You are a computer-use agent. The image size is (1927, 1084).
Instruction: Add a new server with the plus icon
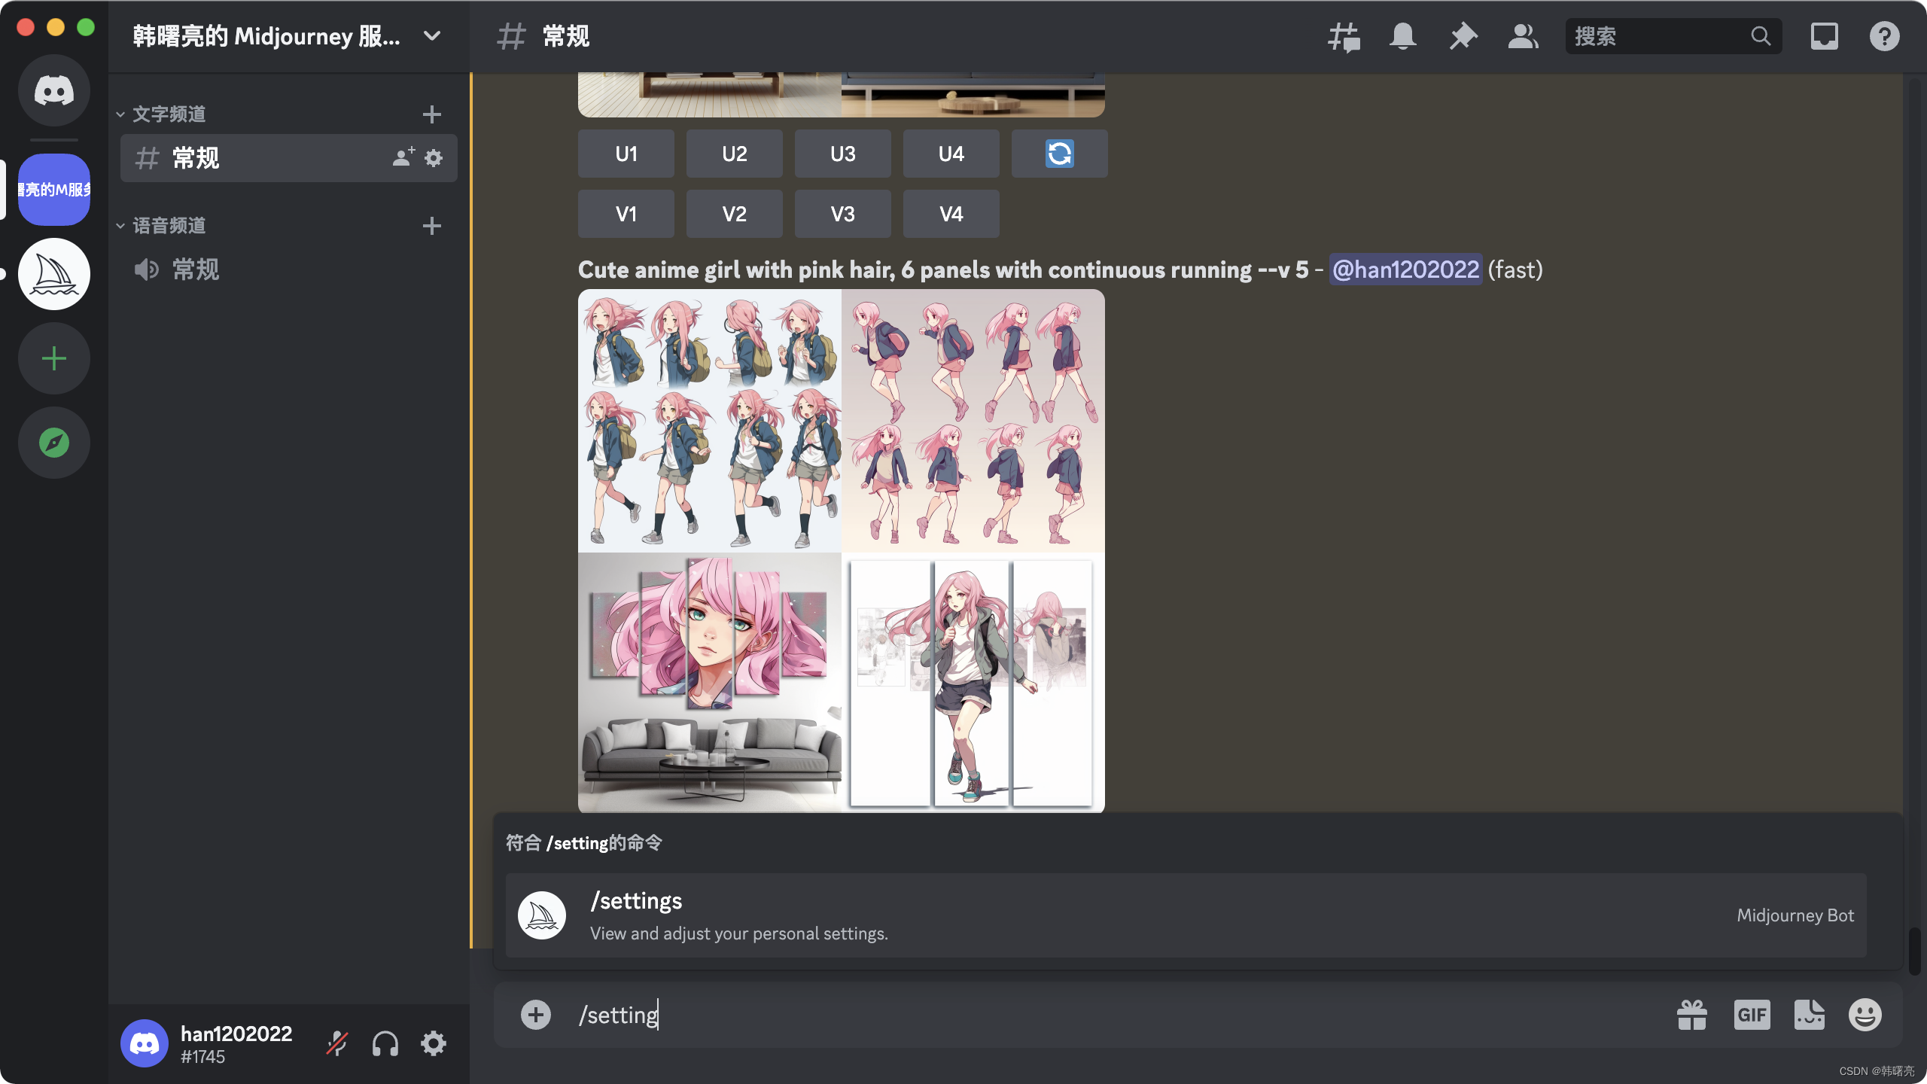[x=54, y=358]
